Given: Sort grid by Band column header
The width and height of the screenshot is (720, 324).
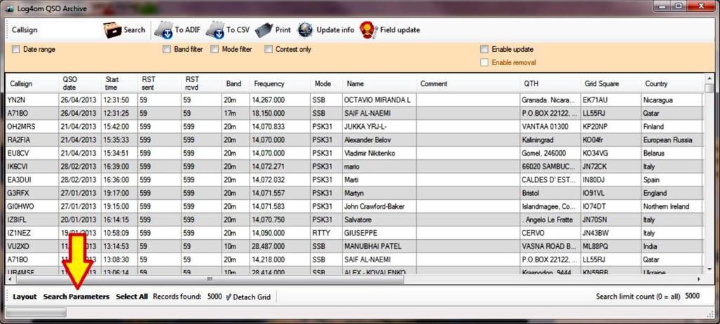Looking at the screenshot, I should click(236, 84).
